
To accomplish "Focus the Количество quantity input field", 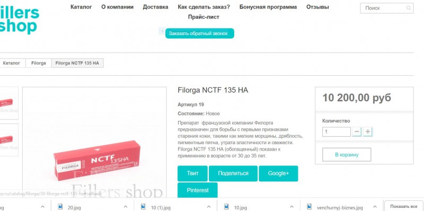I will coord(337,131).
